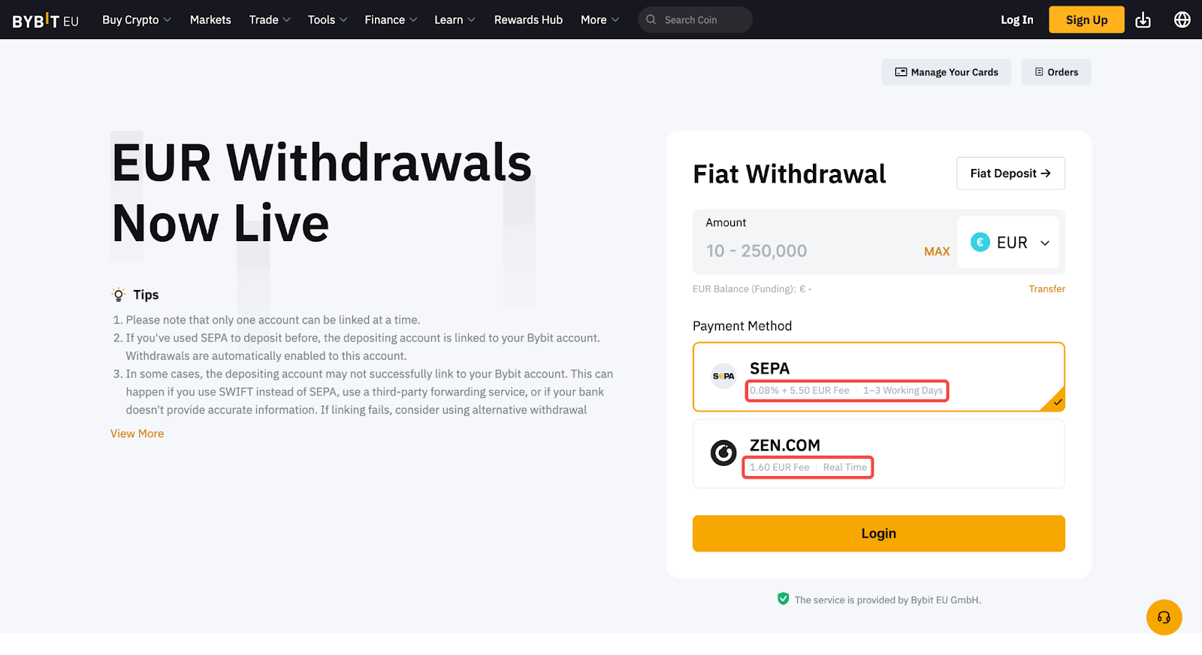
Task: Select the SEPA payment method
Action: tap(878, 377)
